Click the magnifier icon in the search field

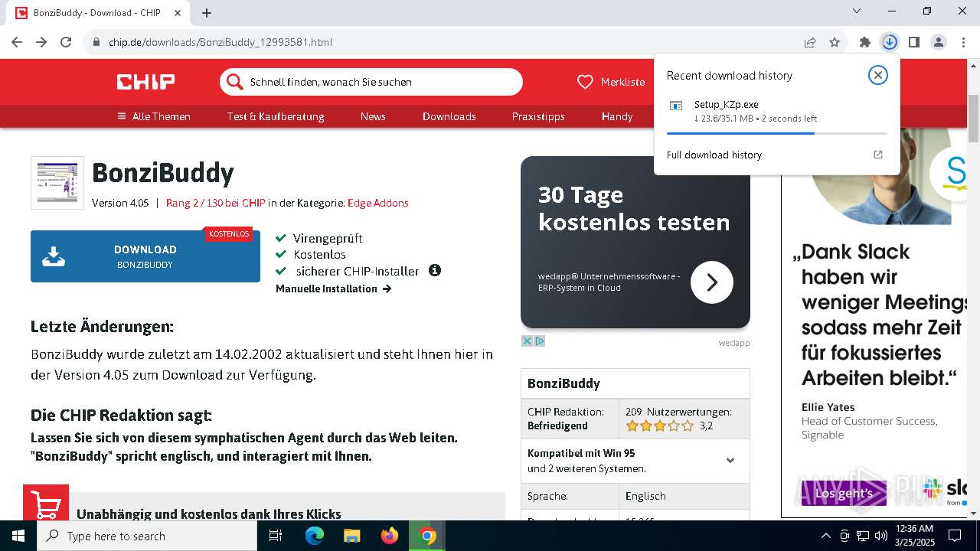pyautogui.click(x=234, y=82)
